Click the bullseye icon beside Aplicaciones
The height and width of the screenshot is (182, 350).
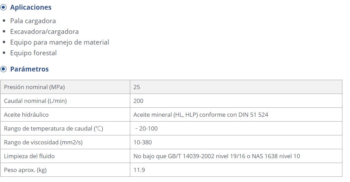click(x=3, y=7)
